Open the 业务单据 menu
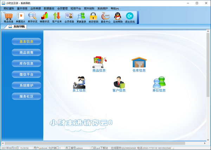This screenshot has width=211, height=150. [x=36, y=8]
